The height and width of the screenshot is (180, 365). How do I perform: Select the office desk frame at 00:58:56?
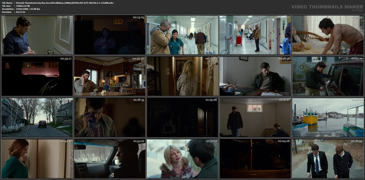255,76
